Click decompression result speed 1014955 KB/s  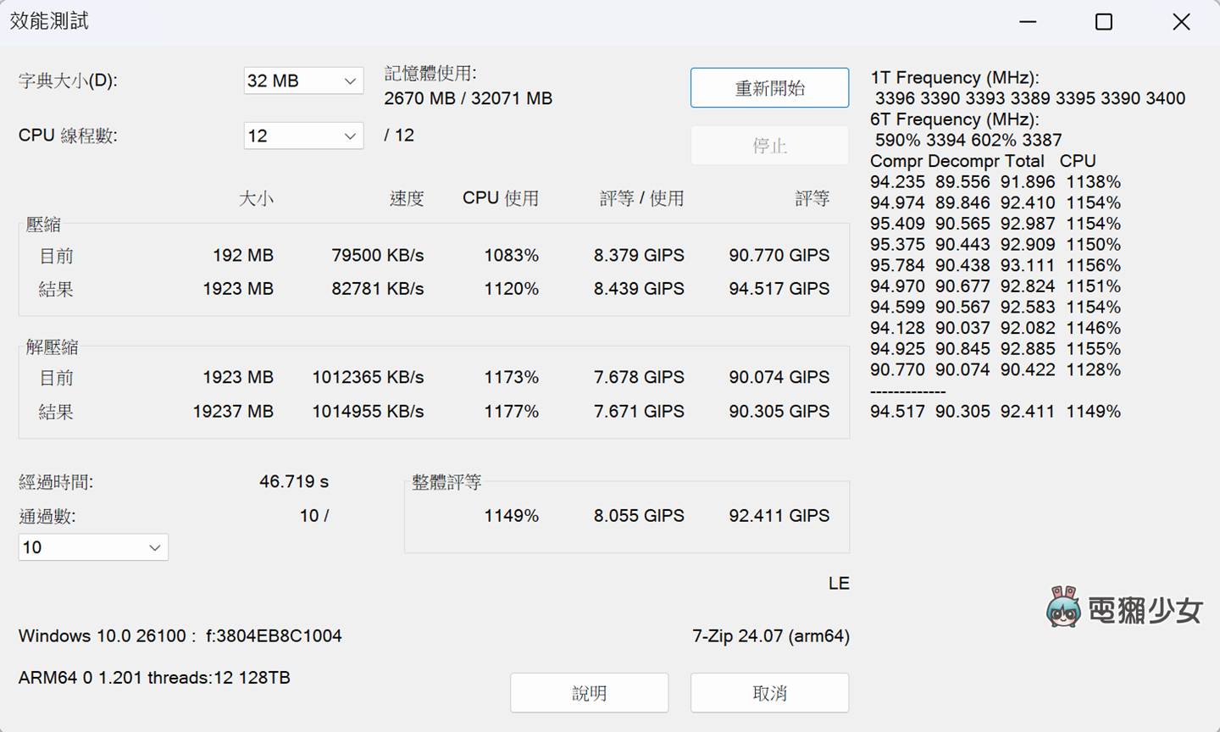point(368,411)
